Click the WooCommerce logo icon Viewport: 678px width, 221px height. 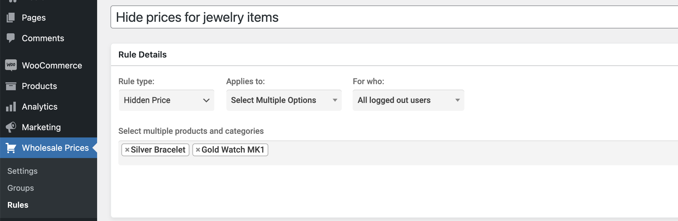(11, 65)
